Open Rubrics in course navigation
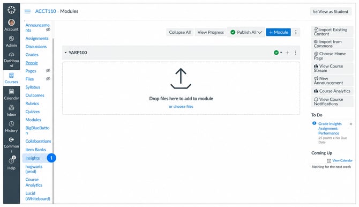 32,103
